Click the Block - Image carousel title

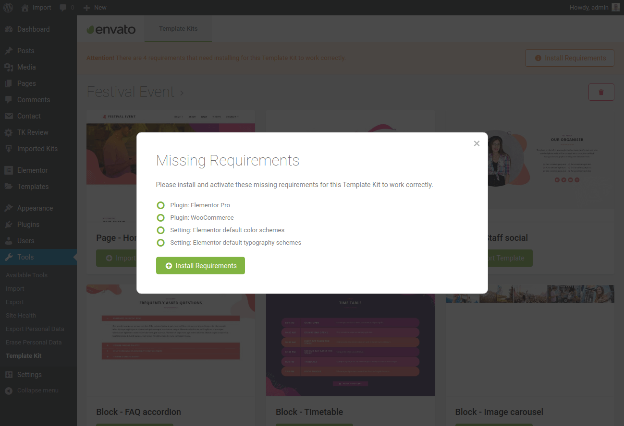point(499,412)
